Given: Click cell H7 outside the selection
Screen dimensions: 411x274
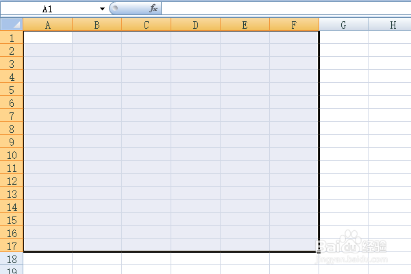Looking at the screenshot, I should [x=390, y=115].
